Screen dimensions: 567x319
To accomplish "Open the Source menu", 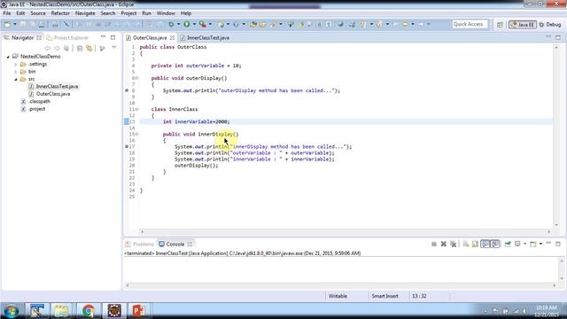I will tap(38, 13).
